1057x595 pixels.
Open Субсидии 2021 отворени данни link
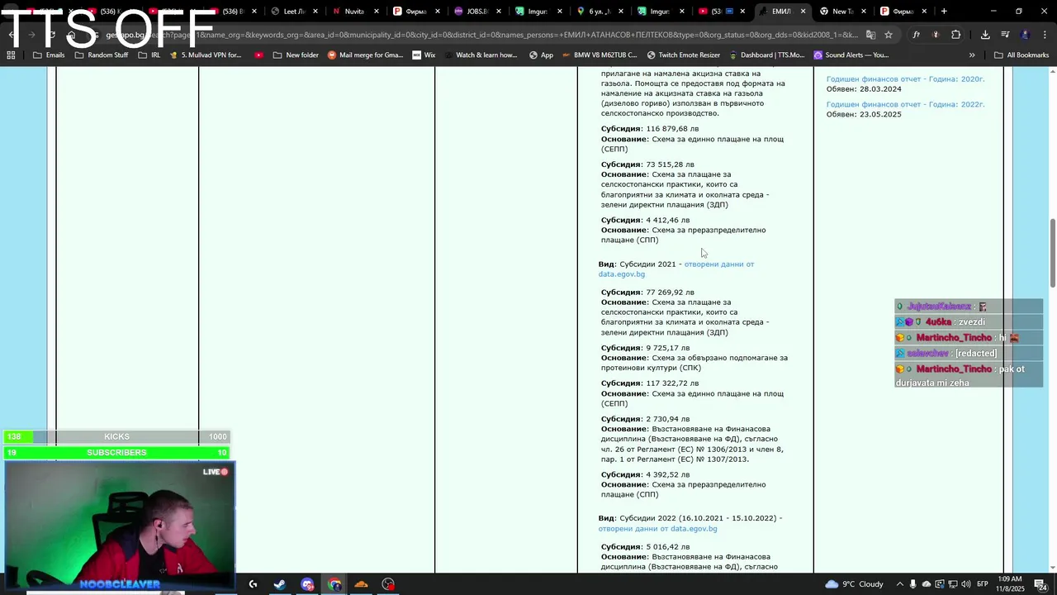[676, 269]
